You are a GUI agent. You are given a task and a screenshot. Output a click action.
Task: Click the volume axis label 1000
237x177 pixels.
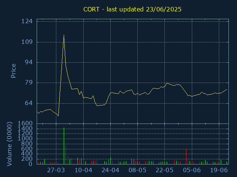(25, 139)
